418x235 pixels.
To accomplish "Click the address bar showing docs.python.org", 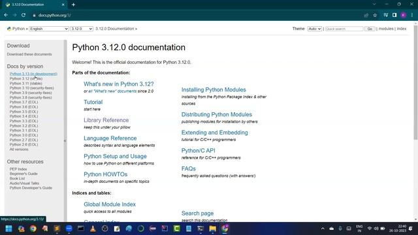I will pos(55,15).
